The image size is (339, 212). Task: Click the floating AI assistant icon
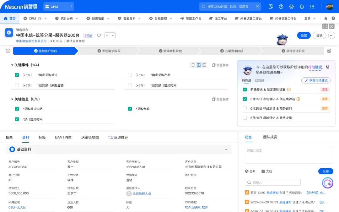(x=327, y=183)
